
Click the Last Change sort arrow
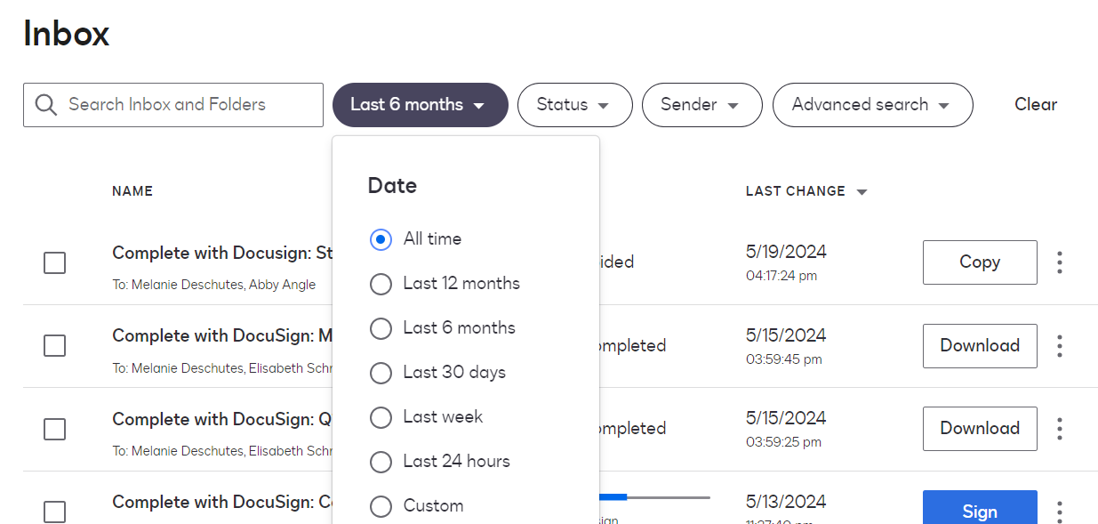(x=862, y=192)
